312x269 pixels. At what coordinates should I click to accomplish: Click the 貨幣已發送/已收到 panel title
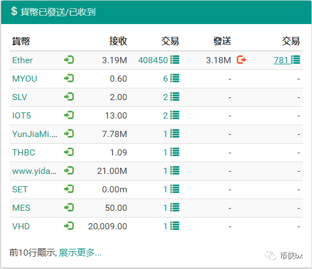point(58,12)
